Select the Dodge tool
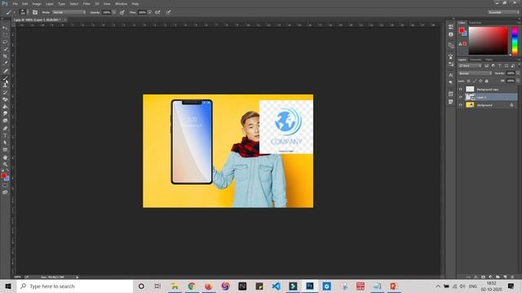This screenshot has height=293, width=522. (5, 120)
